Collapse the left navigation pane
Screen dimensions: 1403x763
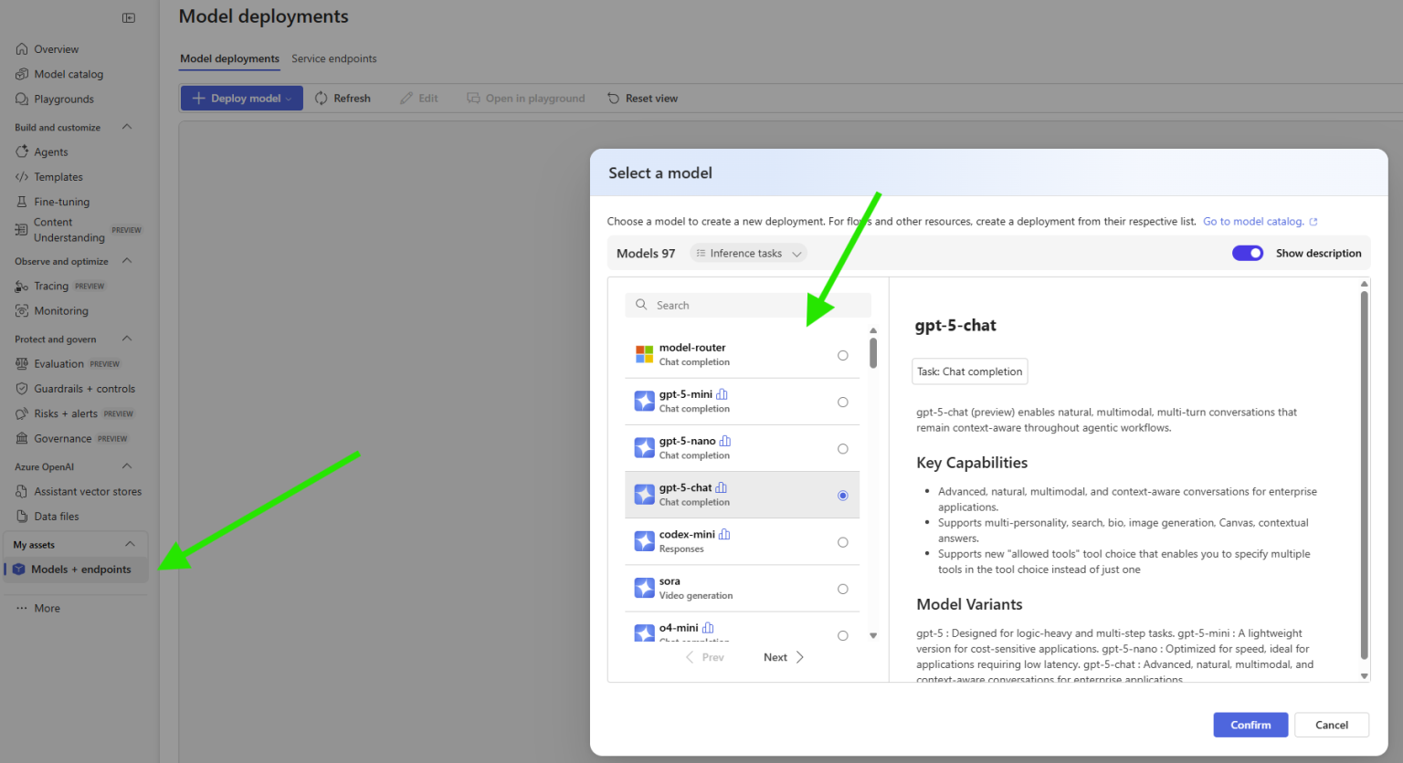129,17
